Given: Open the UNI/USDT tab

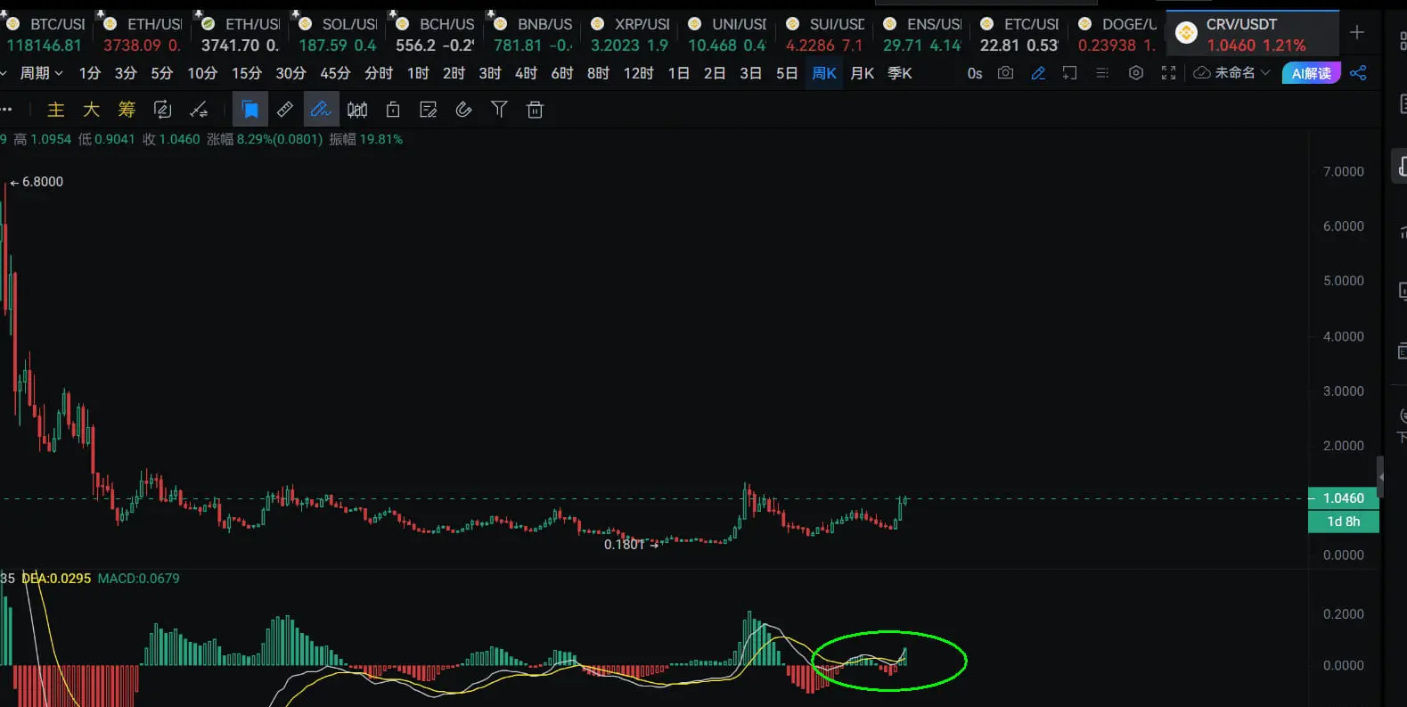Looking at the screenshot, I should coord(727,34).
